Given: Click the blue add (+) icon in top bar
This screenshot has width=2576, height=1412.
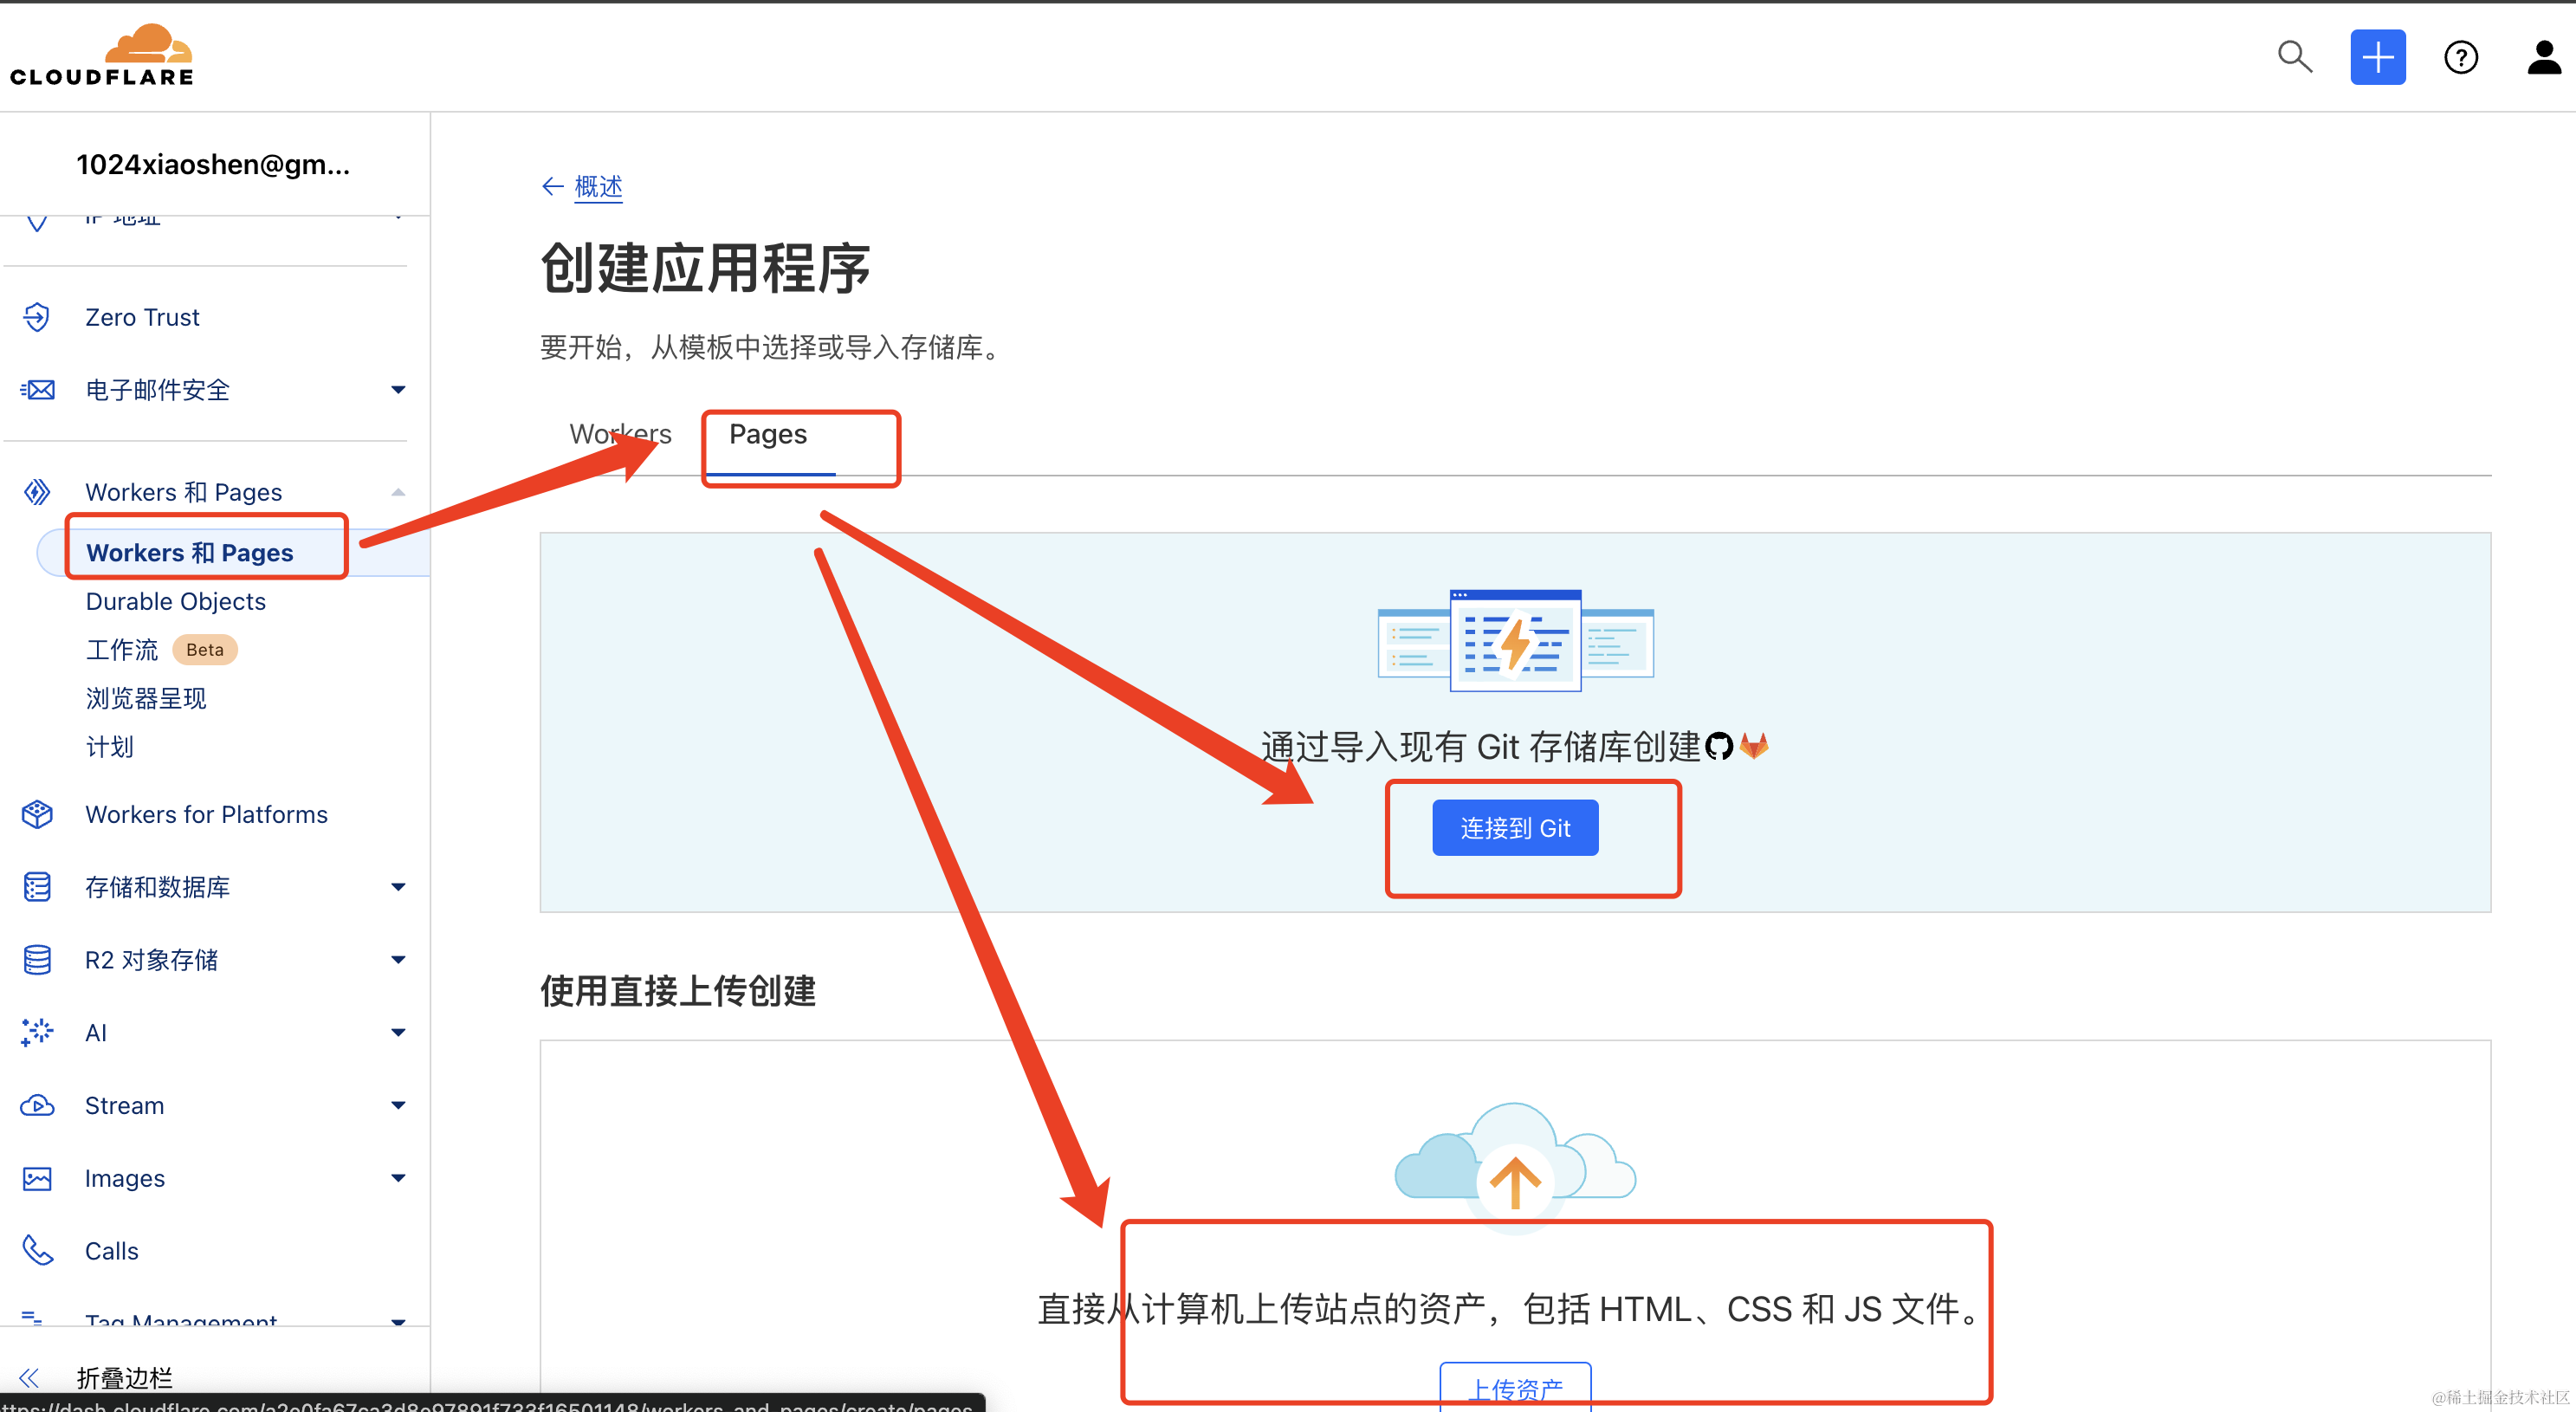Looking at the screenshot, I should [x=2378, y=57].
